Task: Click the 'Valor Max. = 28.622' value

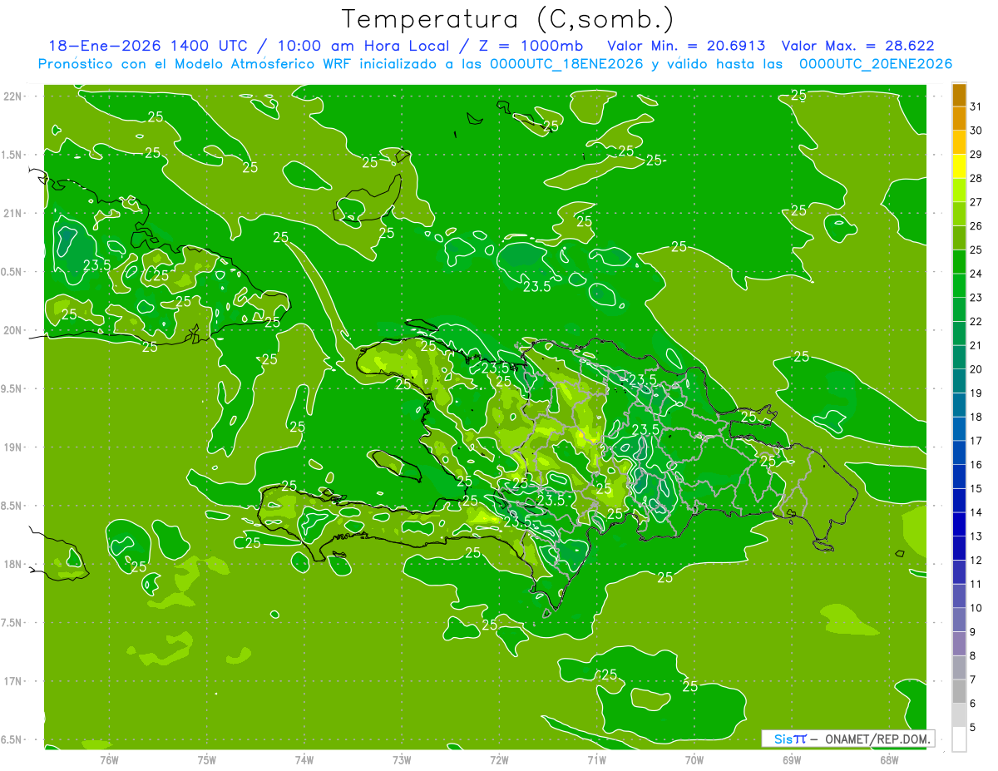Action: (x=857, y=46)
